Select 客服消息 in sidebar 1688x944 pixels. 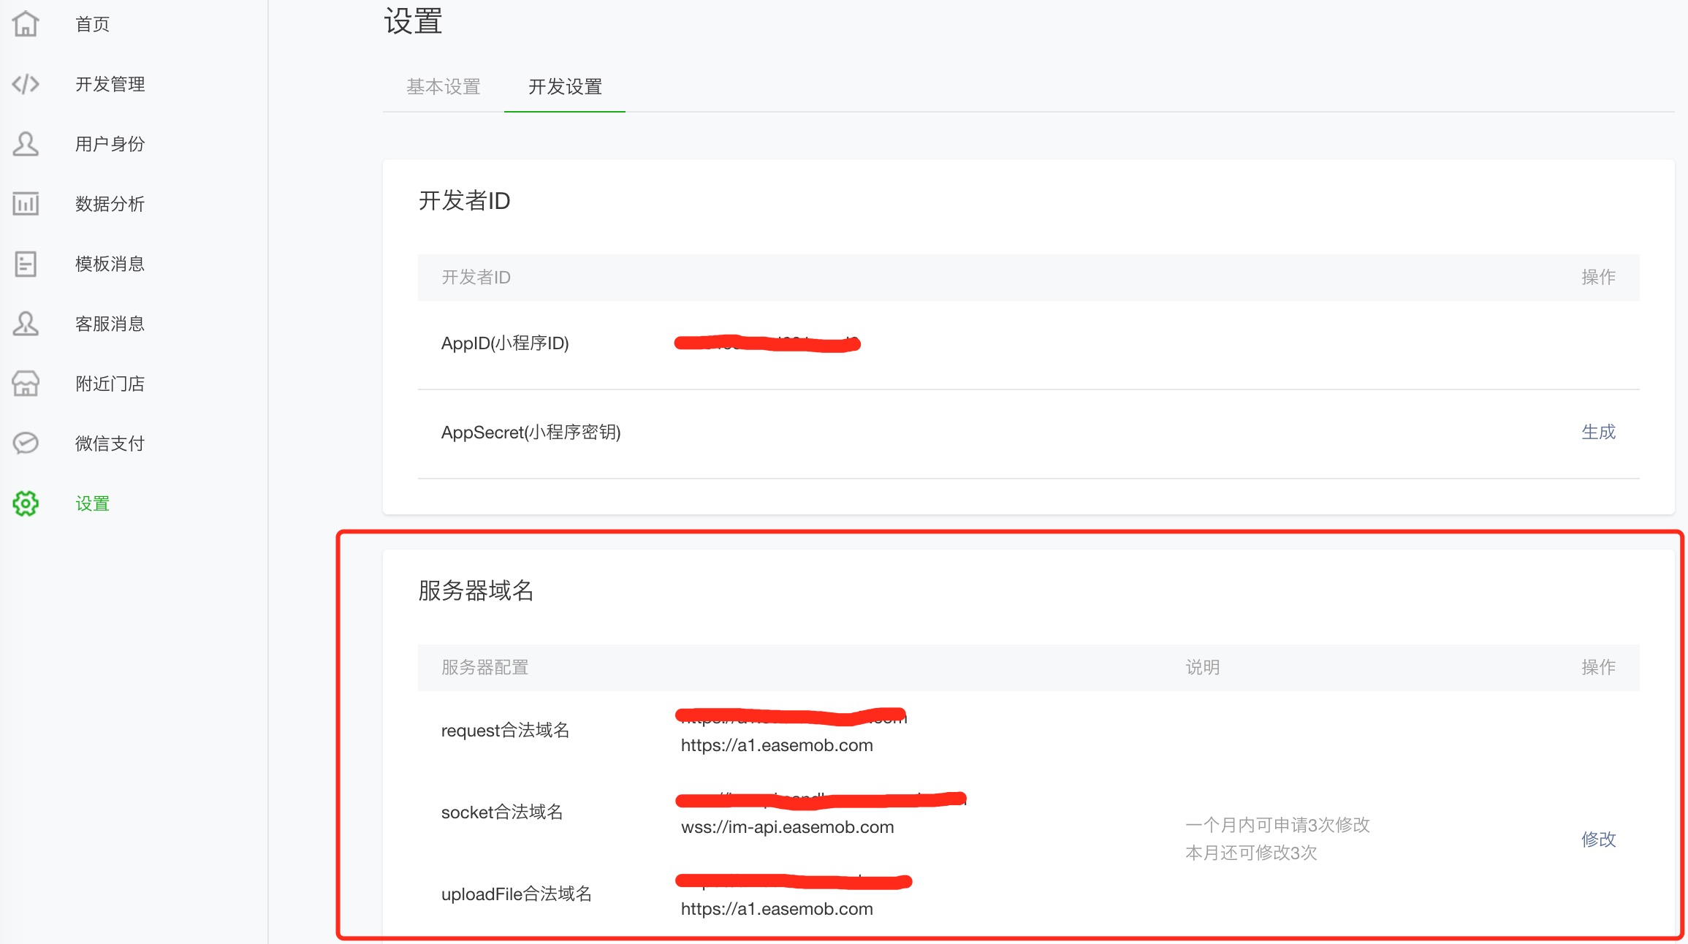(x=110, y=324)
